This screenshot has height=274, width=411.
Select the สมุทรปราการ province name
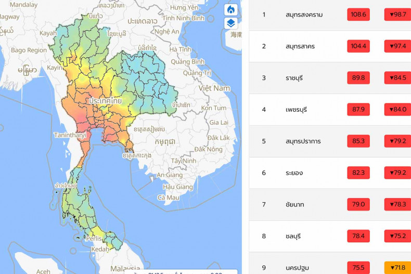point(303,141)
